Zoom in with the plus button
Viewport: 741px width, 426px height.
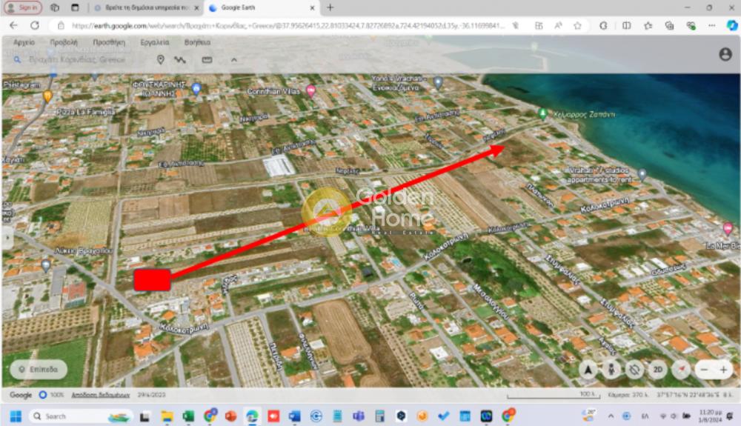pyautogui.click(x=723, y=369)
